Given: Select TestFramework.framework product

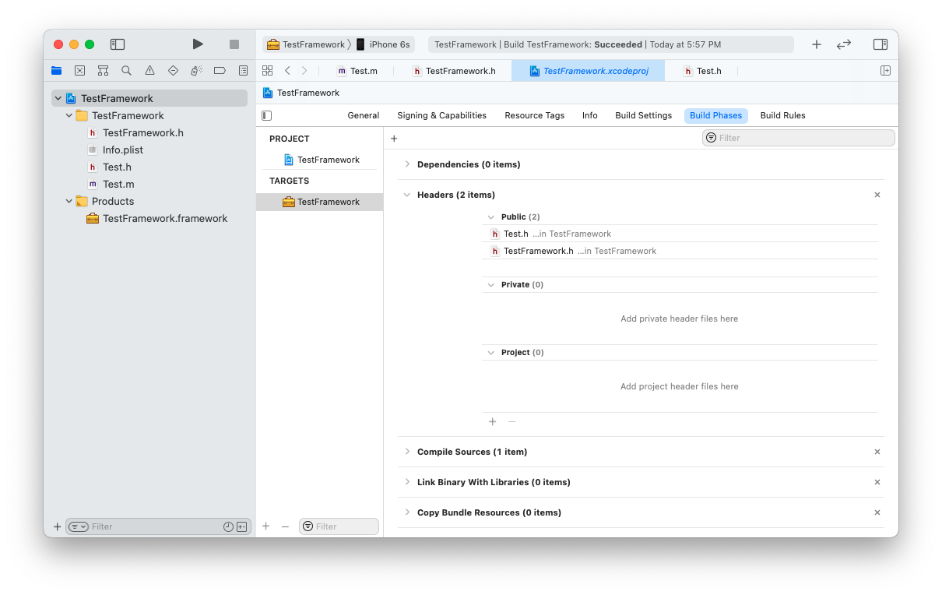Looking at the screenshot, I should (165, 218).
